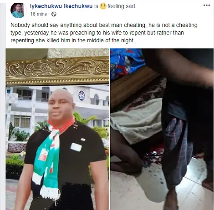This screenshot has height=210, width=214.
Task: Click the white name badge on black shirt
Action: [x=76, y=147]
